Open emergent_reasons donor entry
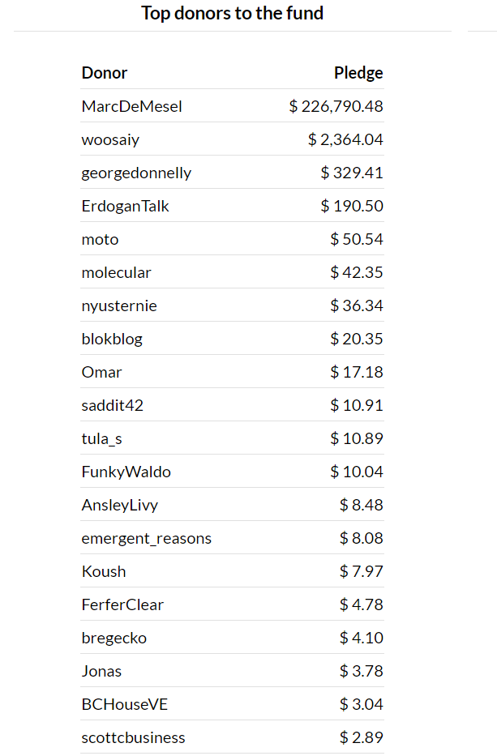497x756 pixels. coord(146,538)
